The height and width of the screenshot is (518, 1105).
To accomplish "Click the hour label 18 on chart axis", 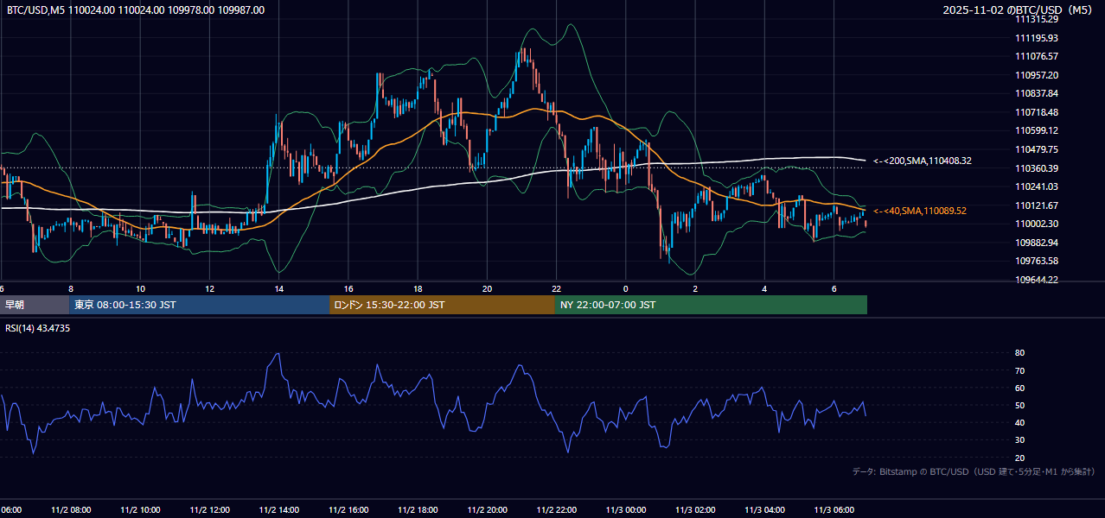I will tap(418, 288).
